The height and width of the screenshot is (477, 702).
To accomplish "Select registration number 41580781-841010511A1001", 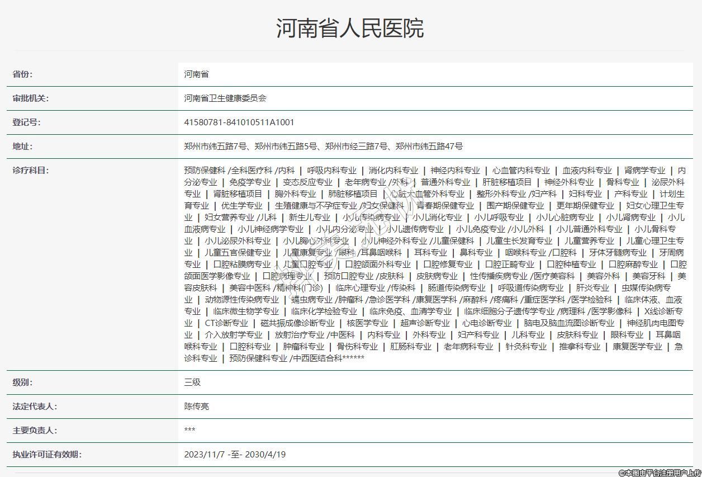I will (239, 122).
